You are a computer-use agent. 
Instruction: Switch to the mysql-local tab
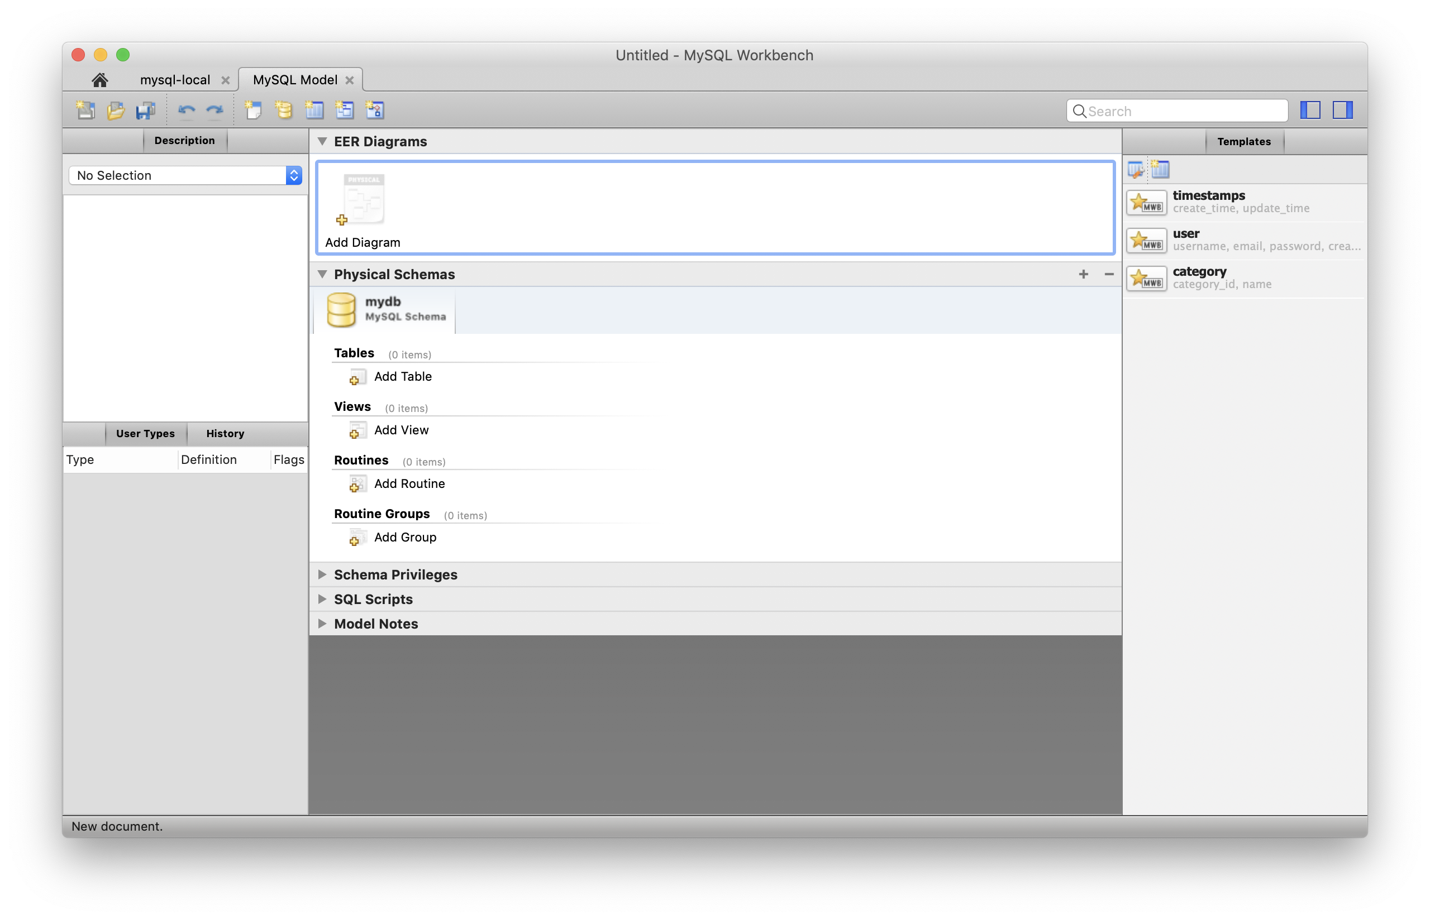pyautogui.click(x=174, y=80)
